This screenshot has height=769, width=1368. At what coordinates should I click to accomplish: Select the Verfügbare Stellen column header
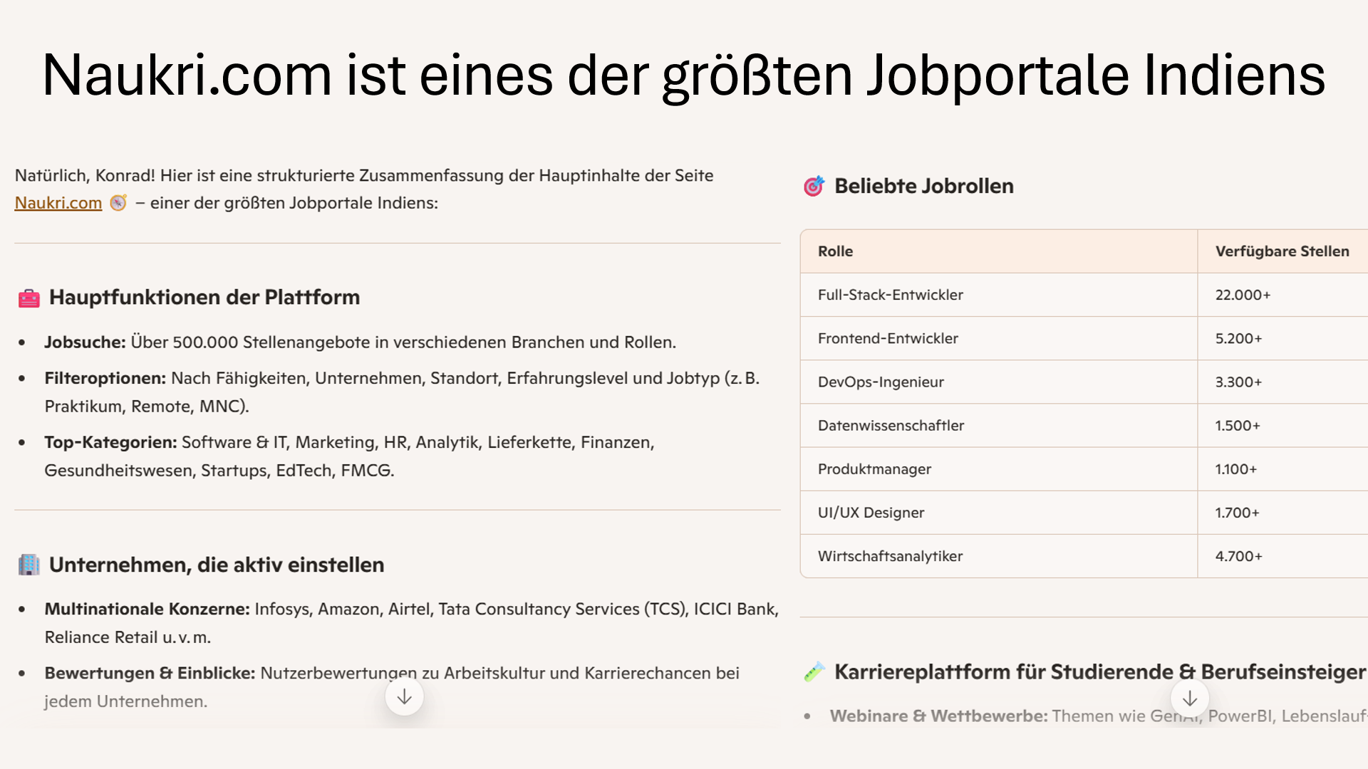point(1282,251)
